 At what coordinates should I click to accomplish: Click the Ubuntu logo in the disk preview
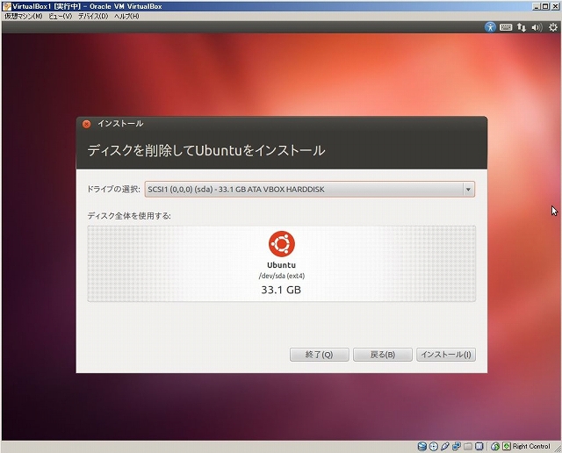tap(282, 244)
